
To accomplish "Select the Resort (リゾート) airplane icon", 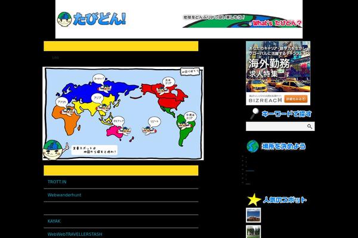I will [x=149, y=130].
